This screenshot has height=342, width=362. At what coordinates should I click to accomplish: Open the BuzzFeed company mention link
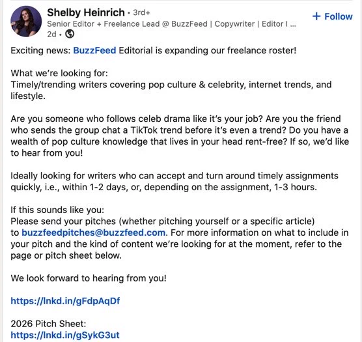pyautogui.click(x=94, y=50)
